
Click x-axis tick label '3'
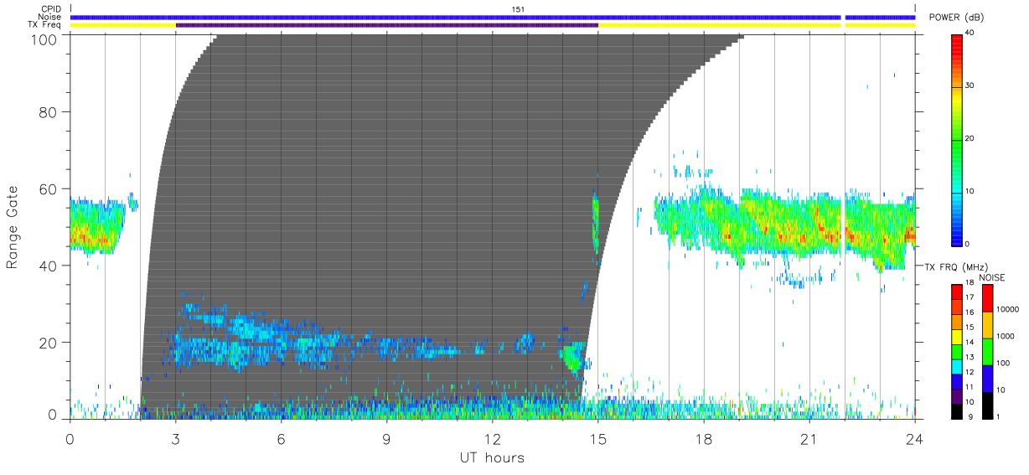[x=175, y=440]
